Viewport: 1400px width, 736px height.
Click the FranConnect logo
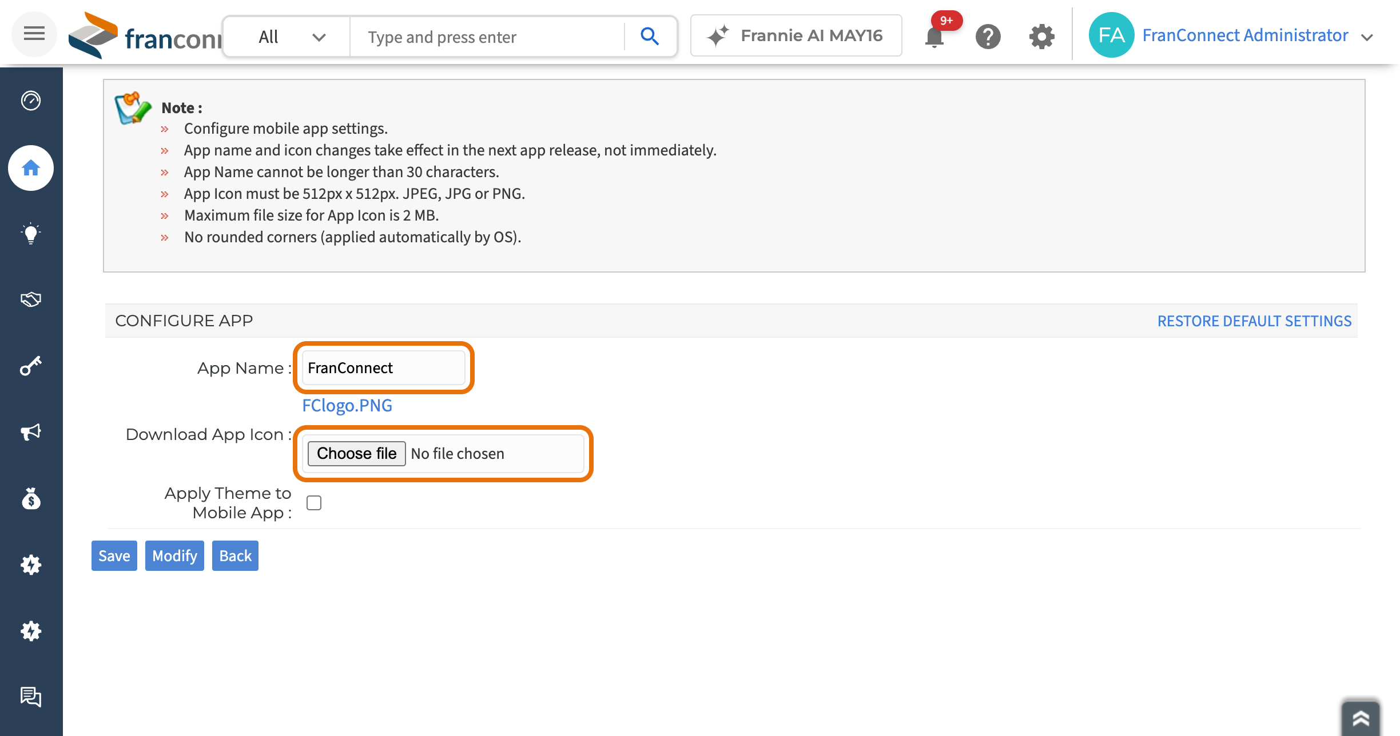tap(145, 35)
